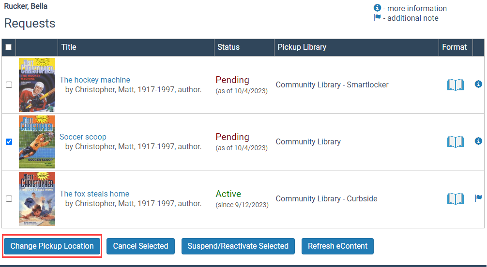This screenshot has width=487, height=267.
Task: Click book format icon for The fox steals home
Action: [455, 199]
